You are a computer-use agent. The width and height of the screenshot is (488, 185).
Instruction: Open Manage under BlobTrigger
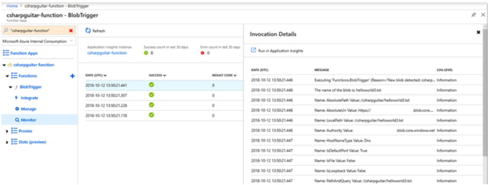[x=28, y=109]
